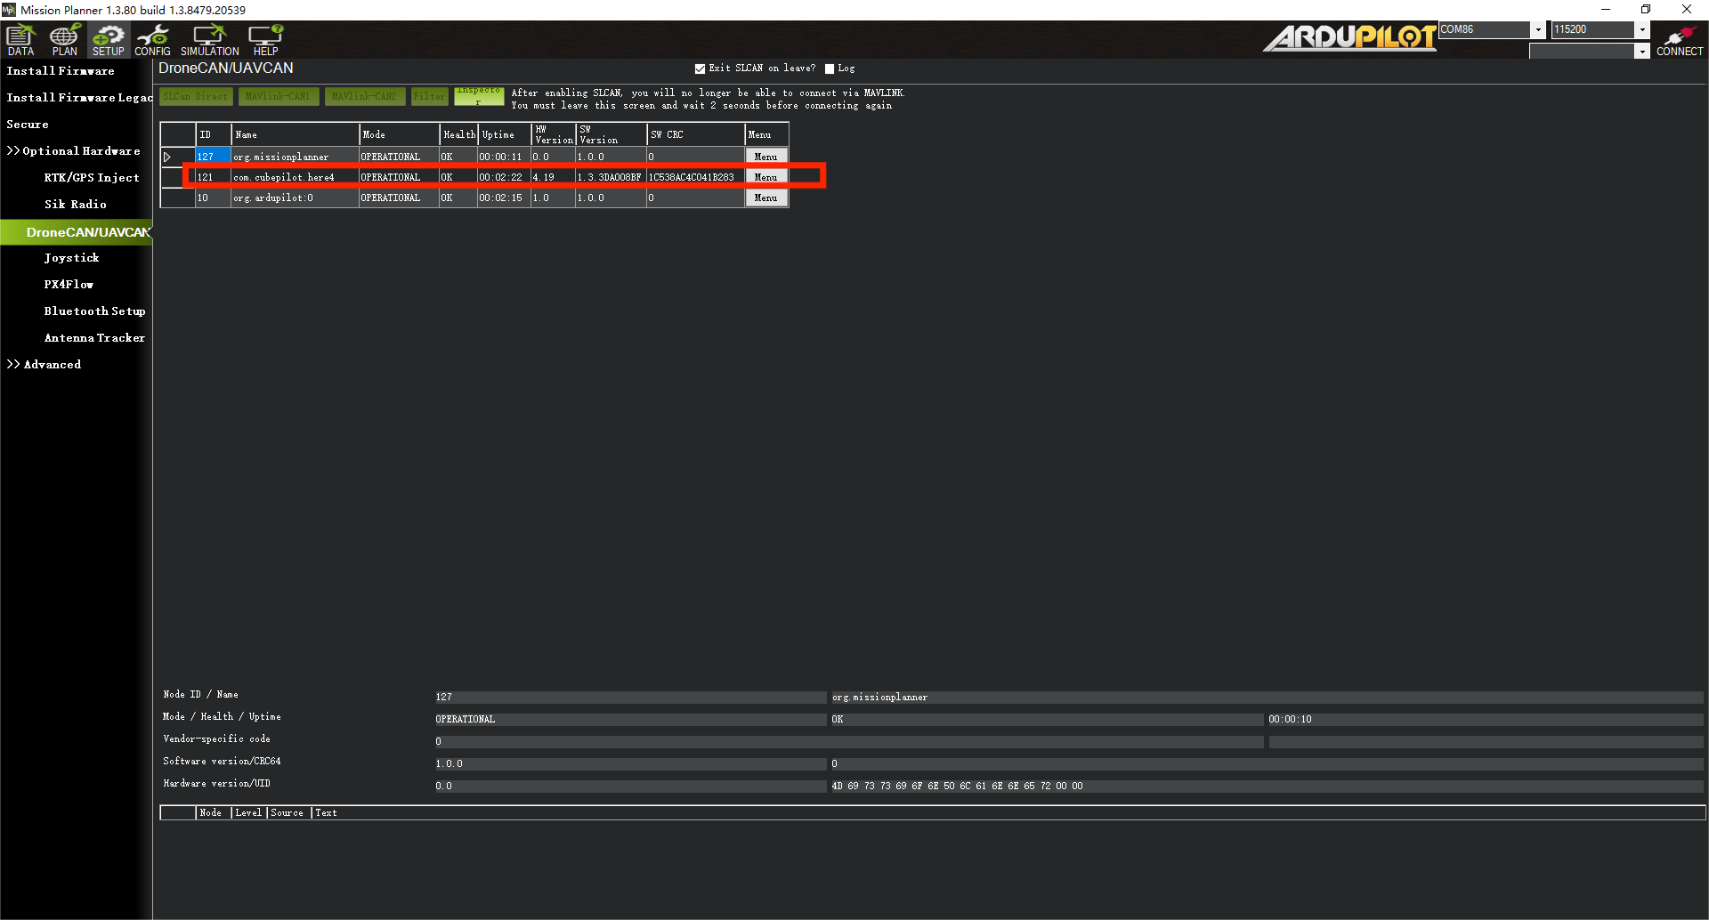Click the Level column header in log

(248, 813)
